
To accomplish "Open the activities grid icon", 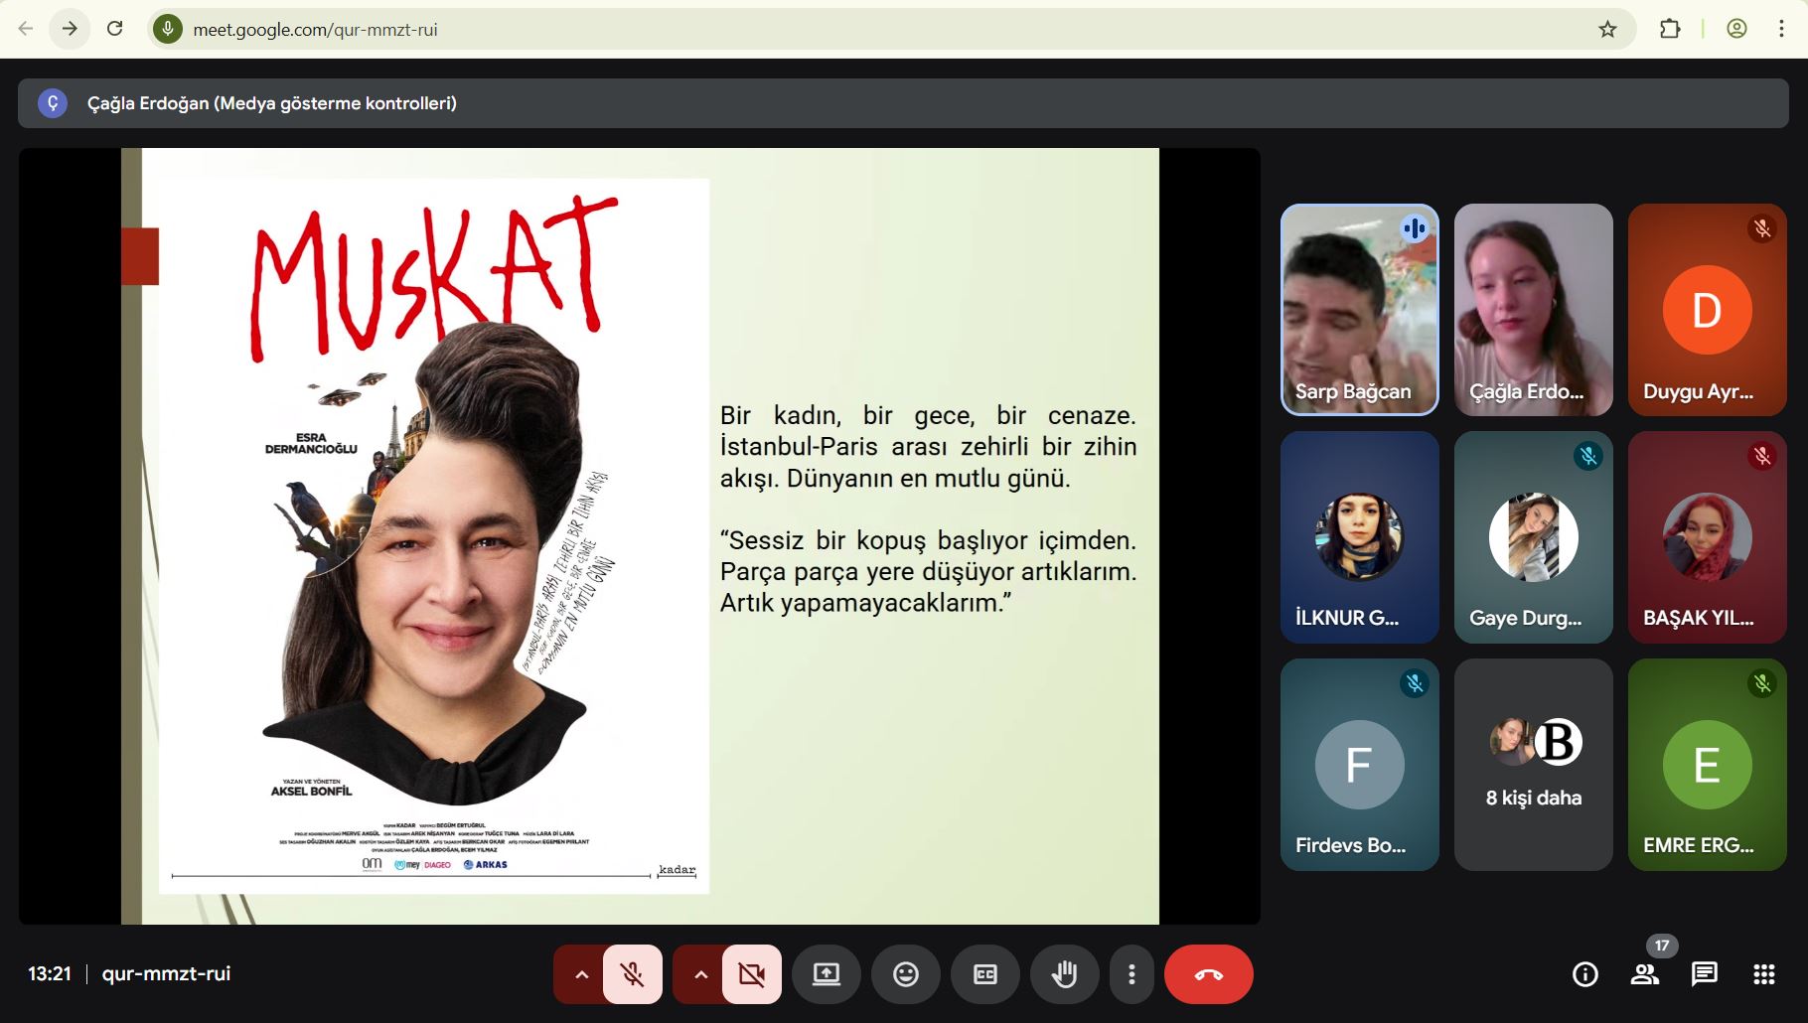I will [1764, 974].
